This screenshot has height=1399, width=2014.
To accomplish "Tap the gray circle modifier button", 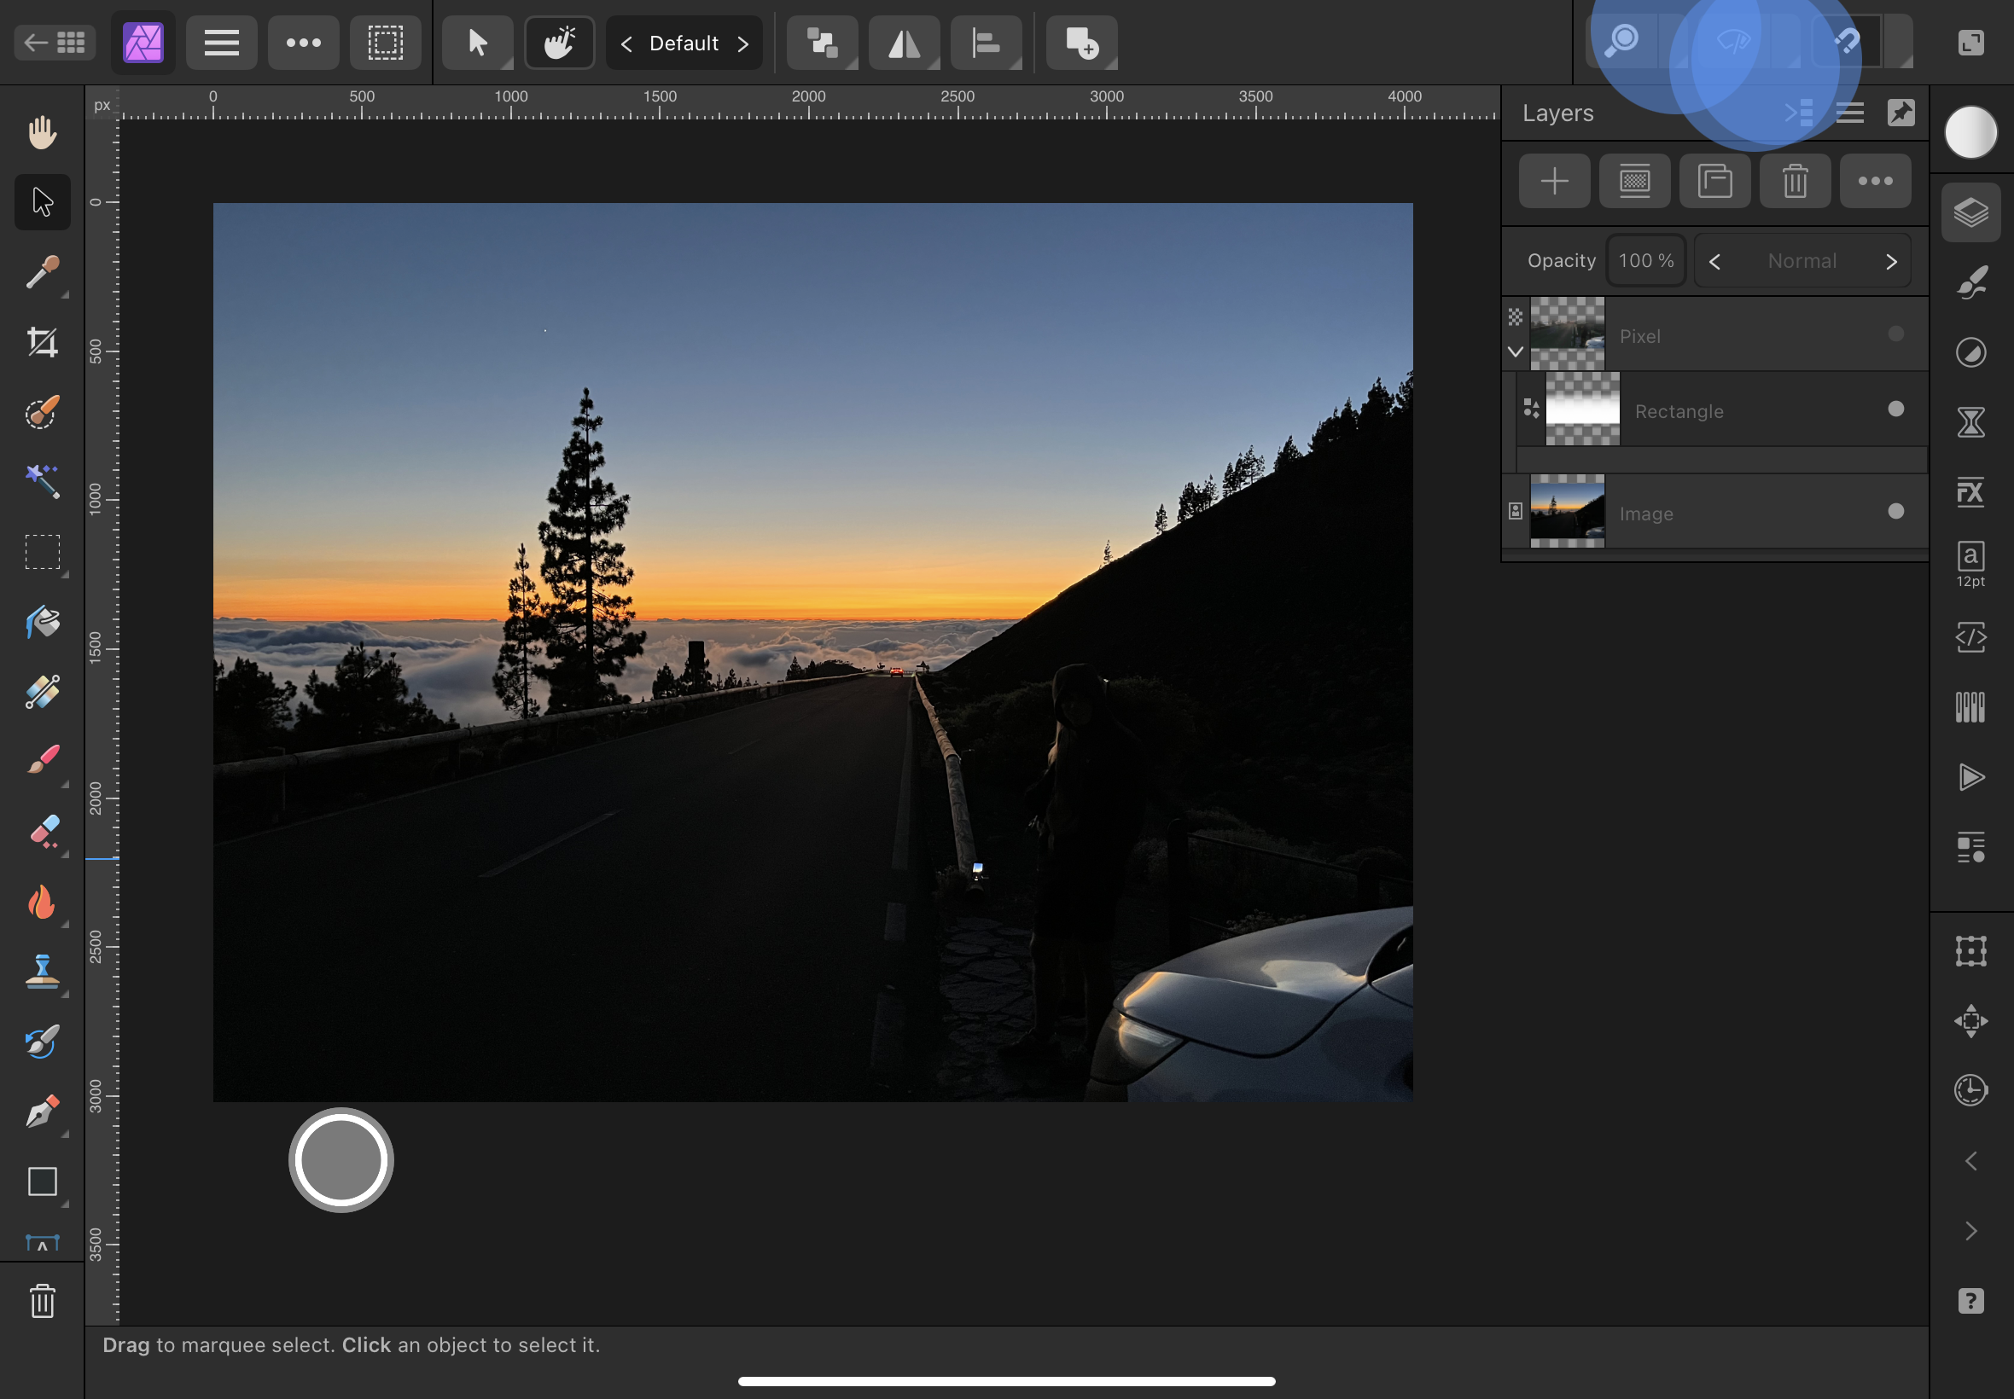I will point(341,1161).
